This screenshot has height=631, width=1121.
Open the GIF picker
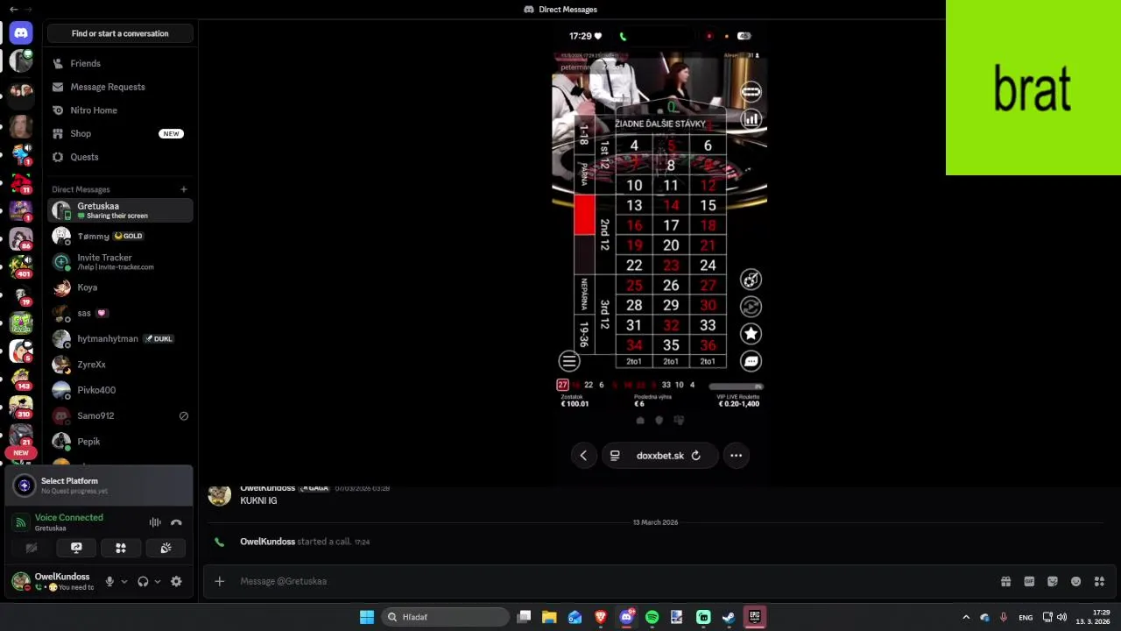(x=1030, y=581)
